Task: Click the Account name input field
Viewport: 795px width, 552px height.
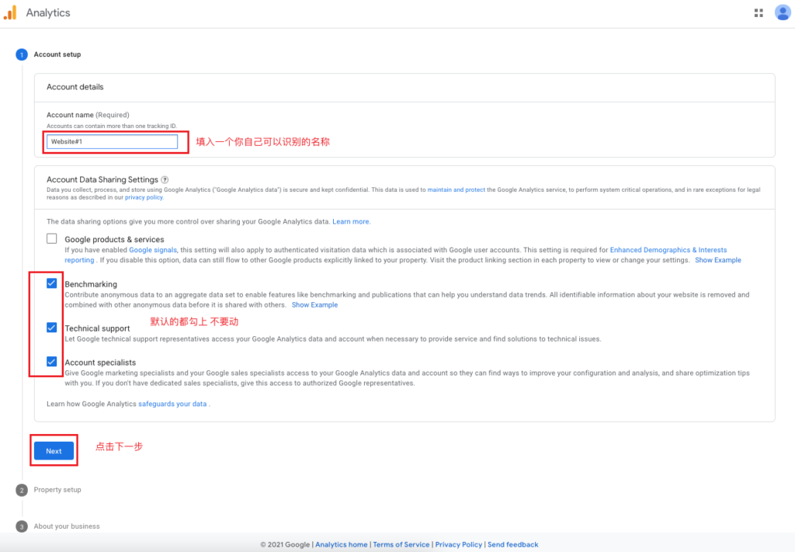Action: 112,141
